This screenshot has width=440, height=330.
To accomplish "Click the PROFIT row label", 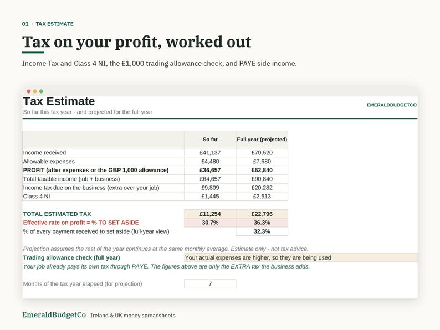I will pyautogui.click(x=96, y=170).
